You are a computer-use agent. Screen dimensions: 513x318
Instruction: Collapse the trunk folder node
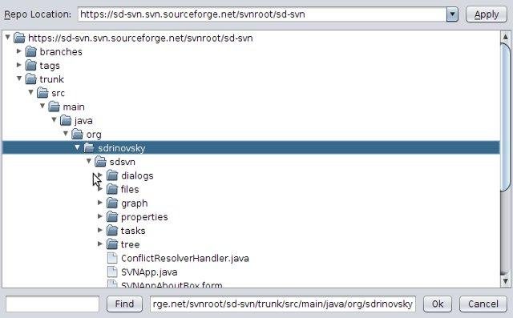(19, 78)
